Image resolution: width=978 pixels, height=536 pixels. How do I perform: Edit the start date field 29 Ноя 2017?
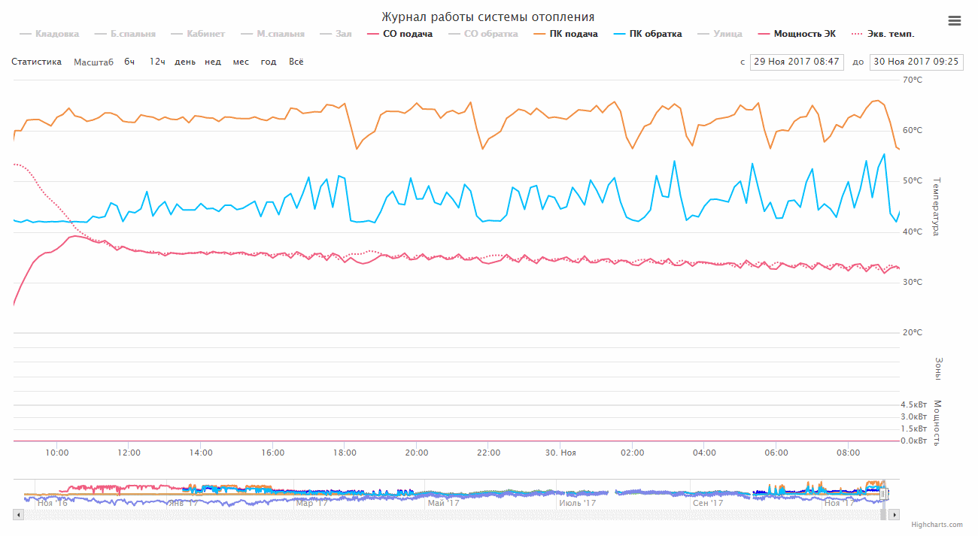point(797,62)
